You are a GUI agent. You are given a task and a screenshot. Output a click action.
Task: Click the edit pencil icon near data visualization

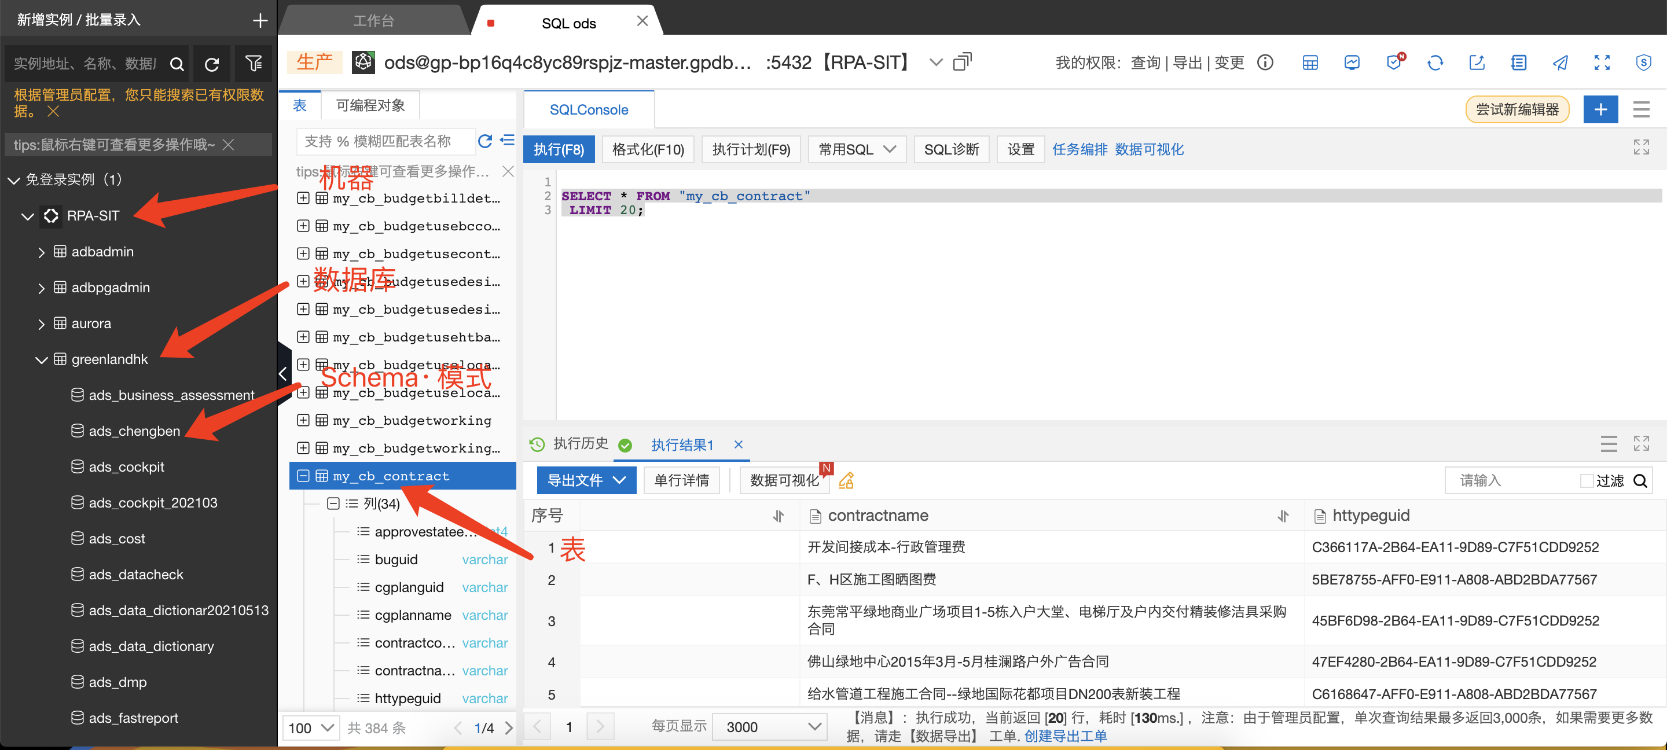point(846,480)
